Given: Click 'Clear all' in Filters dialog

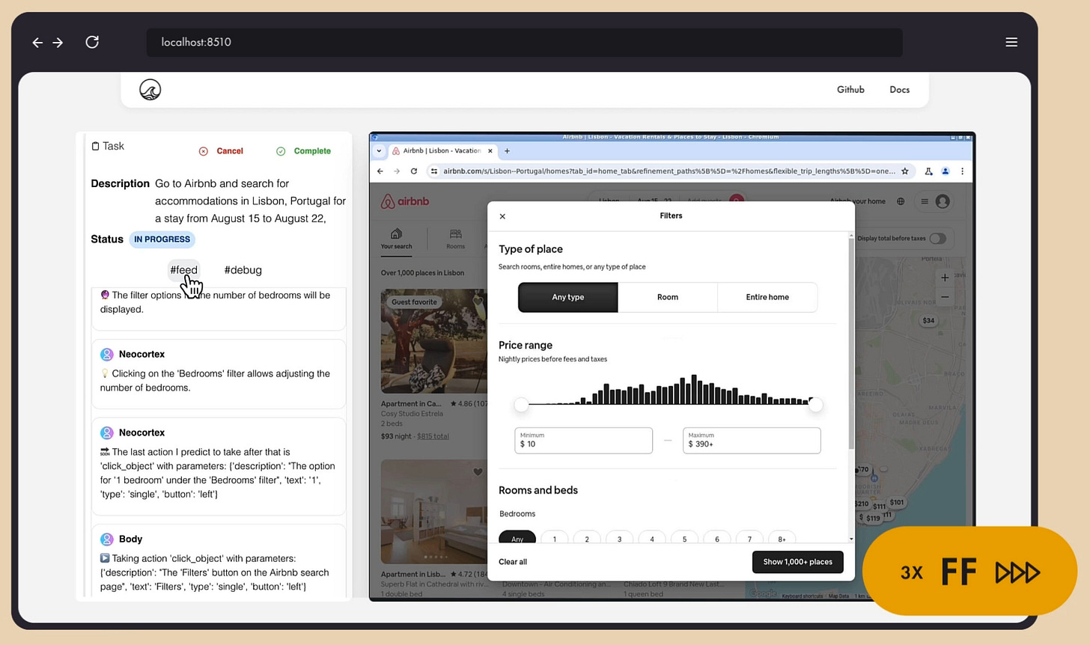Looking at the screenshot, I should [513, 562].
